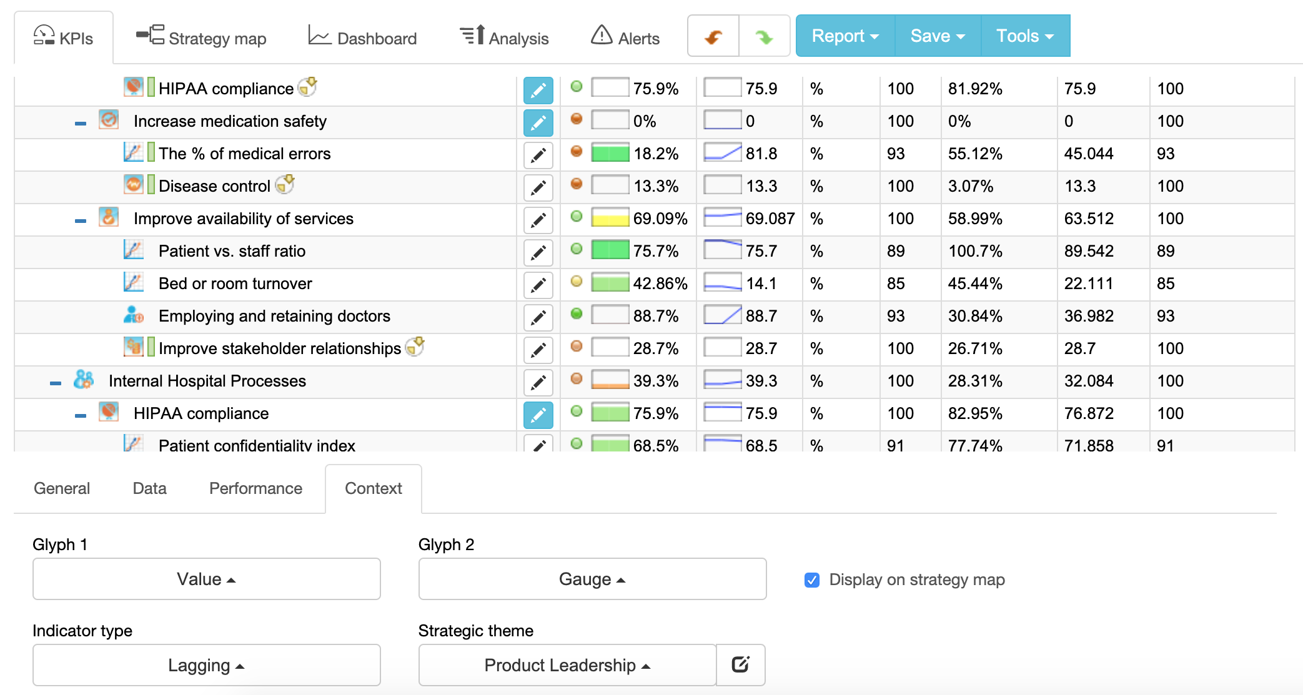The height and width of the screenshot is (695, 1303).
Task: Open the Glyph 2 Gauge dropdown
Action: (x=592, y=579)
